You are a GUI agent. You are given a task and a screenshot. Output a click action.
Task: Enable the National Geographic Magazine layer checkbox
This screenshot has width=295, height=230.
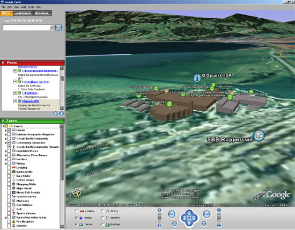pyautogui.click(x=9, y=134)
